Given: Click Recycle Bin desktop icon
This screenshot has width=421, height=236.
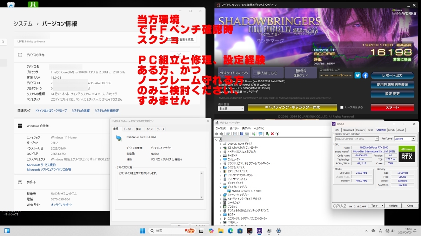Looking at the screenshot, I should tap(11, 4).
